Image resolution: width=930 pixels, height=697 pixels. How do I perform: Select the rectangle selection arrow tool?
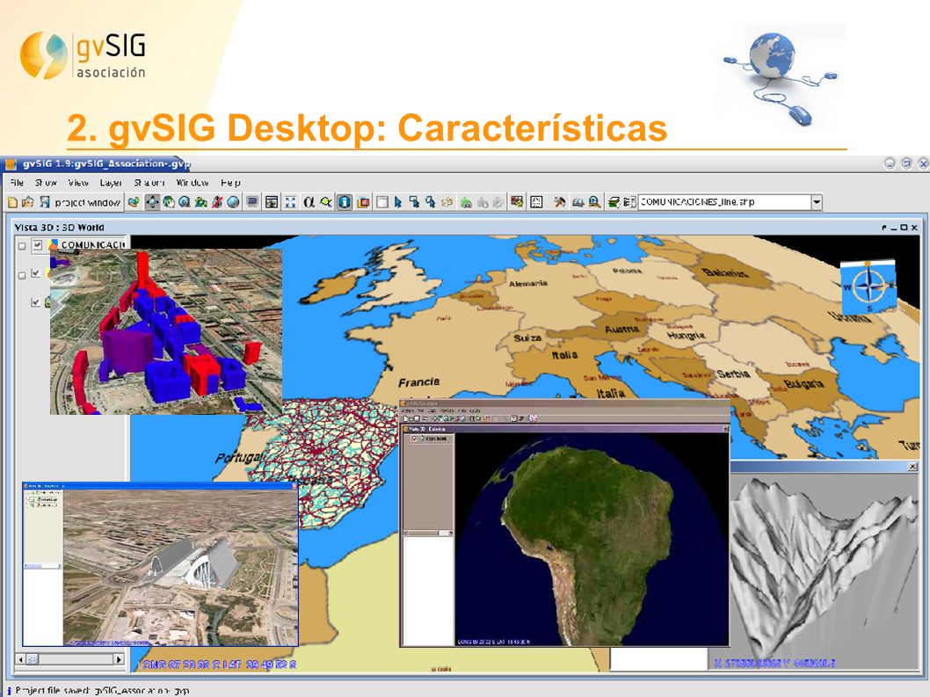pyautogui.click(x=414, y=202)
